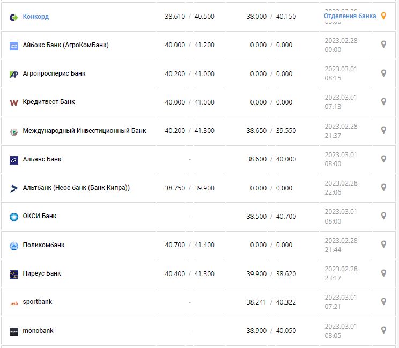The height and width of the screenshot is (348, 399).
Task: Click the sportbank name text
Action: click(37, 302)
